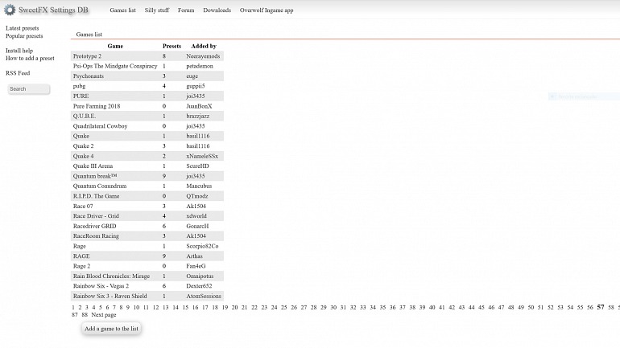Viewport: 620px width, 348px height.
Task: Go to page 56 of games list
Action: 590,307
